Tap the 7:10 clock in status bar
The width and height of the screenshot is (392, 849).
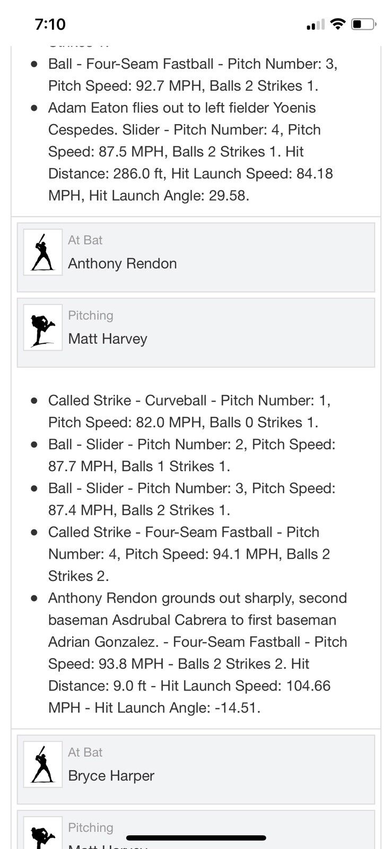tap(50, 24)
